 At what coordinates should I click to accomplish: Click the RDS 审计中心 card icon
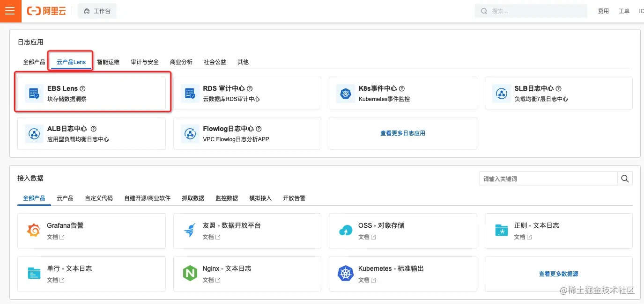tap(190, 94)
